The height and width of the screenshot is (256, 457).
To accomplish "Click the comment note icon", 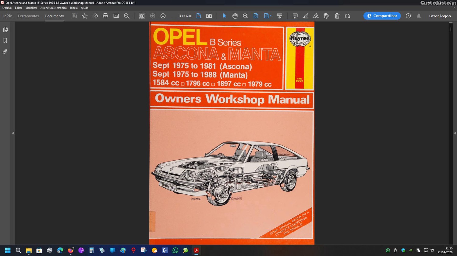I will tap(295, 16).
